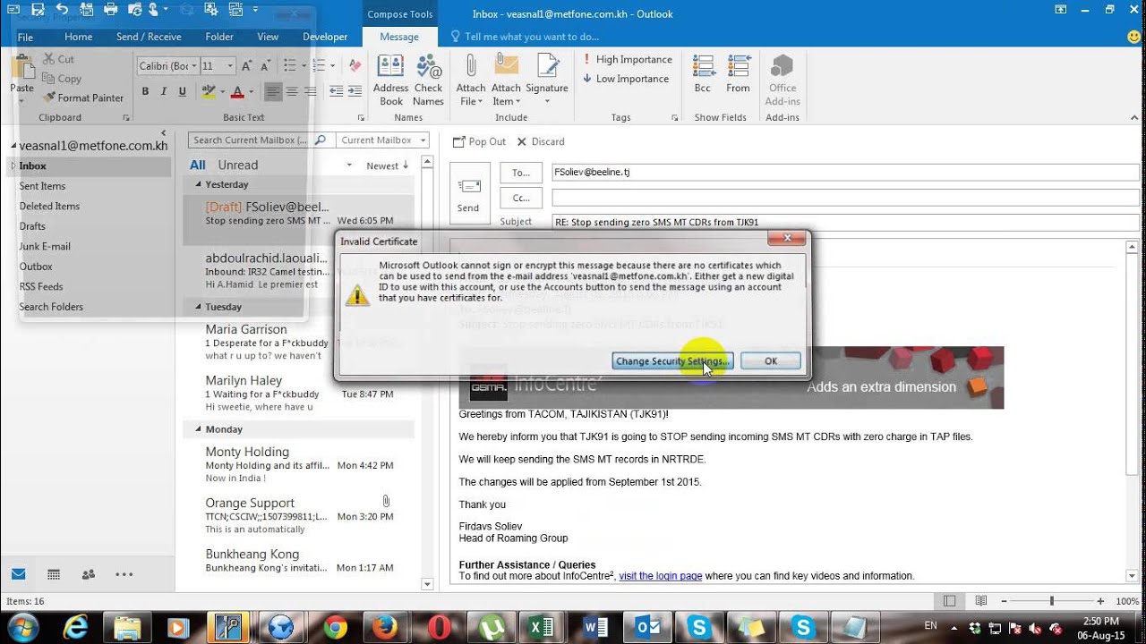Switch to the Folder tab

tap(219, 37)
